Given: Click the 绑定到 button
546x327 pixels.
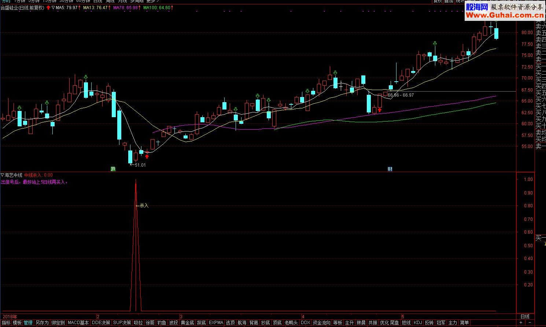Looking at the screenshot, I should 58,323.
